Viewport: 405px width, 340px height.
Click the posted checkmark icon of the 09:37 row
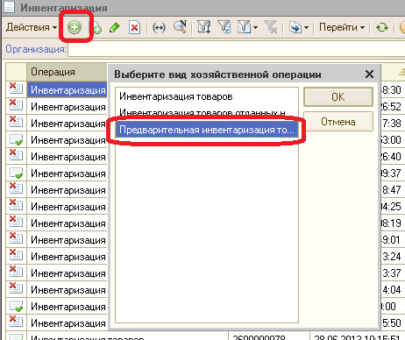(16, 173)
